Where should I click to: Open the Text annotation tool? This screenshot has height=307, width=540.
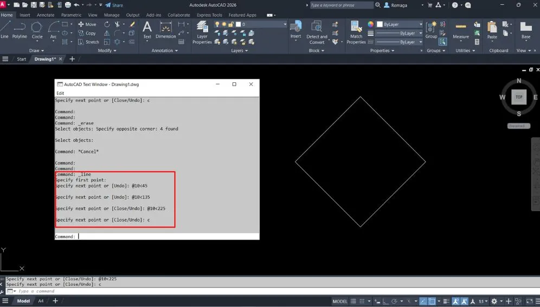(x=147, y=30)
